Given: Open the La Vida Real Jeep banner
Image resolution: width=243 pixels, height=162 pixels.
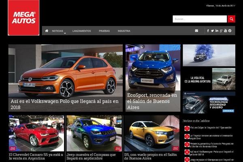Looking at the screenshot, I should point(209,79).
